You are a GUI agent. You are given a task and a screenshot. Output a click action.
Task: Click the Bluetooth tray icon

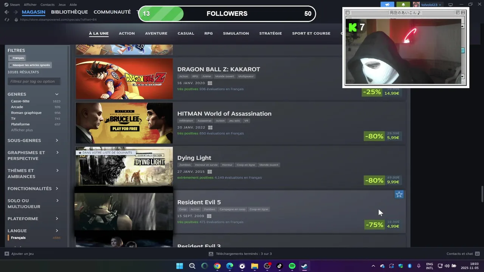click(x=410, y=266)
